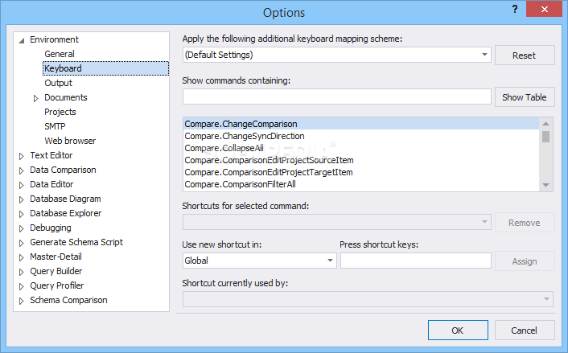Select the Web browser tree item
Viewport: 568px width, 353px height.
point(70,141)
